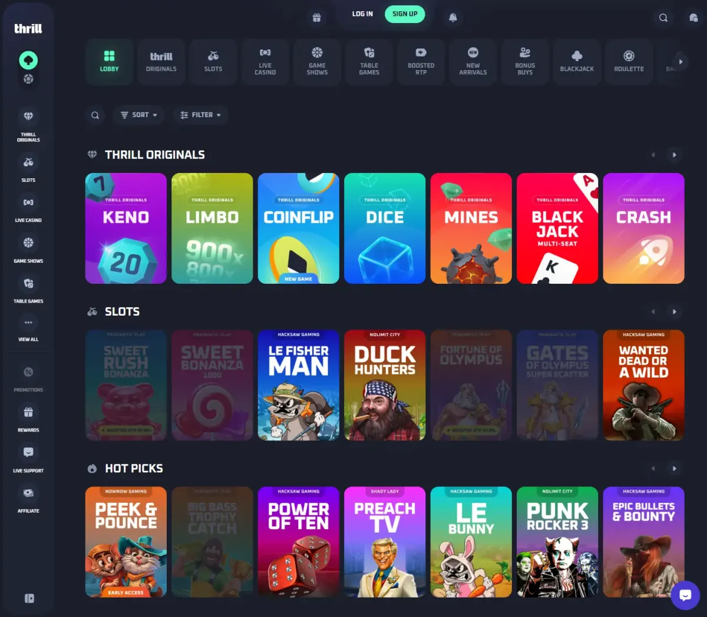This screenshot has width=707, height=617.
Task: Open the Crash game card
Action: tap(644, 228)
